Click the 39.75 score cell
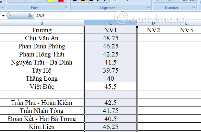The height and width of the screenshot is (132, 201). click(111, 70)
